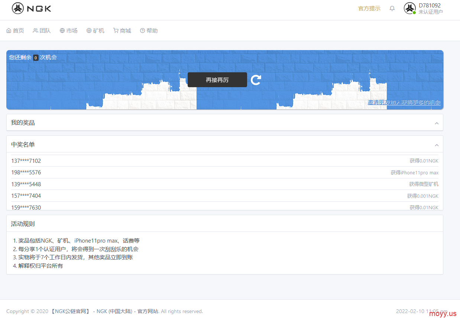Collapse the 我的奖品 panel chevron
This screenshot has width=460, height=319.
[x=437, y=123]
